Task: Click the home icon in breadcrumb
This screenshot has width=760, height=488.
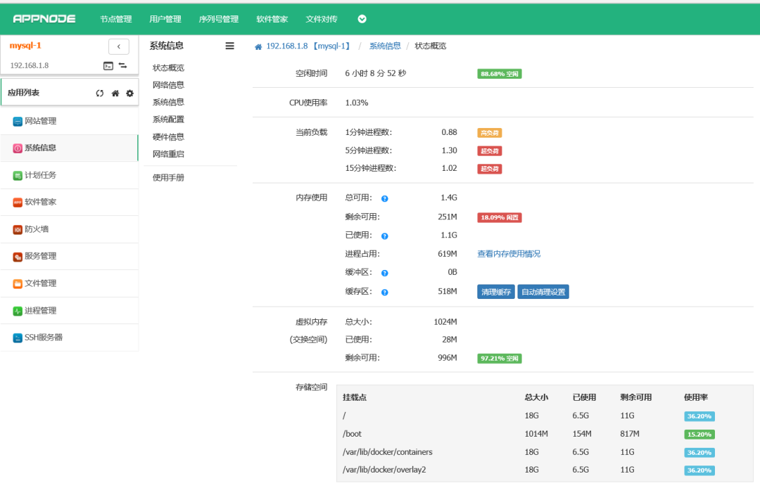Action: [258, 47]
